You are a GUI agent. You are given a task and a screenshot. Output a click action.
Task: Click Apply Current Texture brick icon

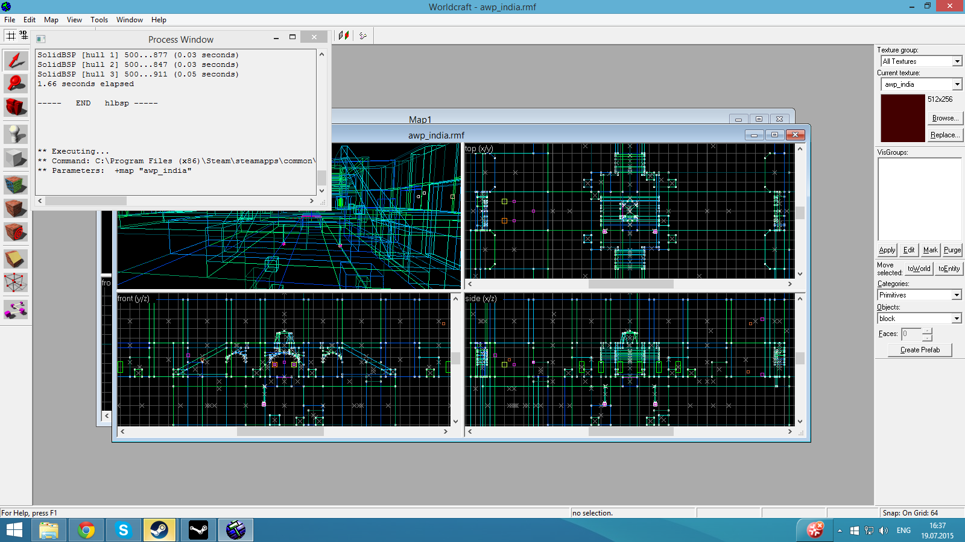[16, 208]
